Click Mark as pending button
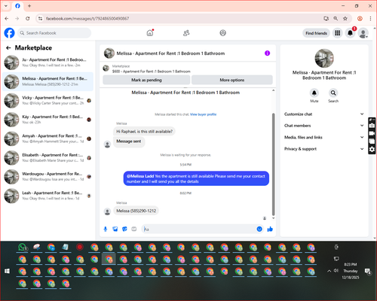This screenshot has width=377, height=301. tap(146, 80)
